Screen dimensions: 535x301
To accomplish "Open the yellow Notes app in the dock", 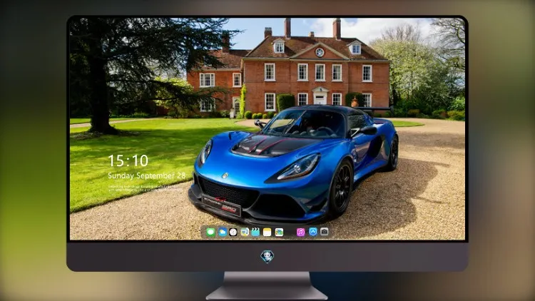I will click(x=267, y=232).
